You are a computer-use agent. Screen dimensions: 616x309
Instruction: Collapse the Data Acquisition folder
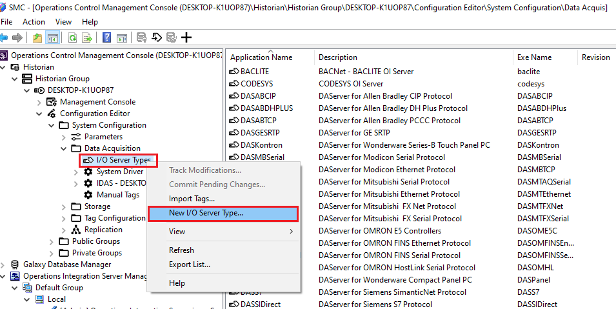(64, 148)
